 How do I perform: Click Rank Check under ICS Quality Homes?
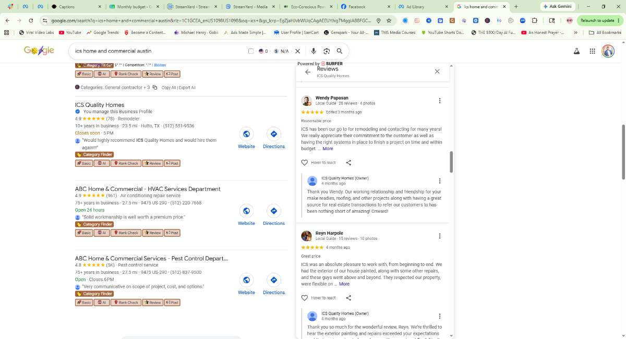coord(125,163)
